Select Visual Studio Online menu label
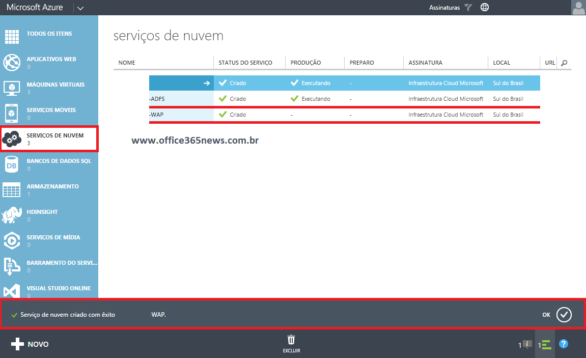 [x=59, y=288]
